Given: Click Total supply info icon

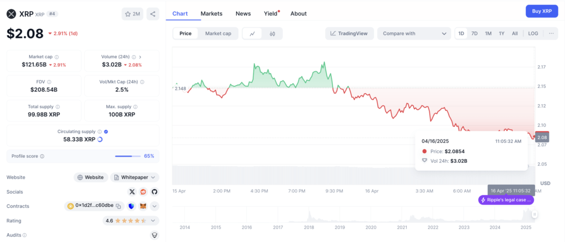Looking at the screenshot, I should [57, 106].
